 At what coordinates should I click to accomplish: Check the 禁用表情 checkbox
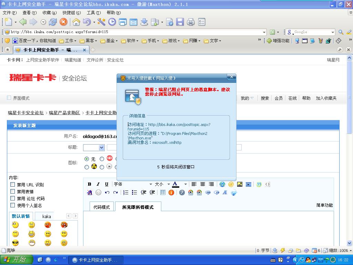13,191
